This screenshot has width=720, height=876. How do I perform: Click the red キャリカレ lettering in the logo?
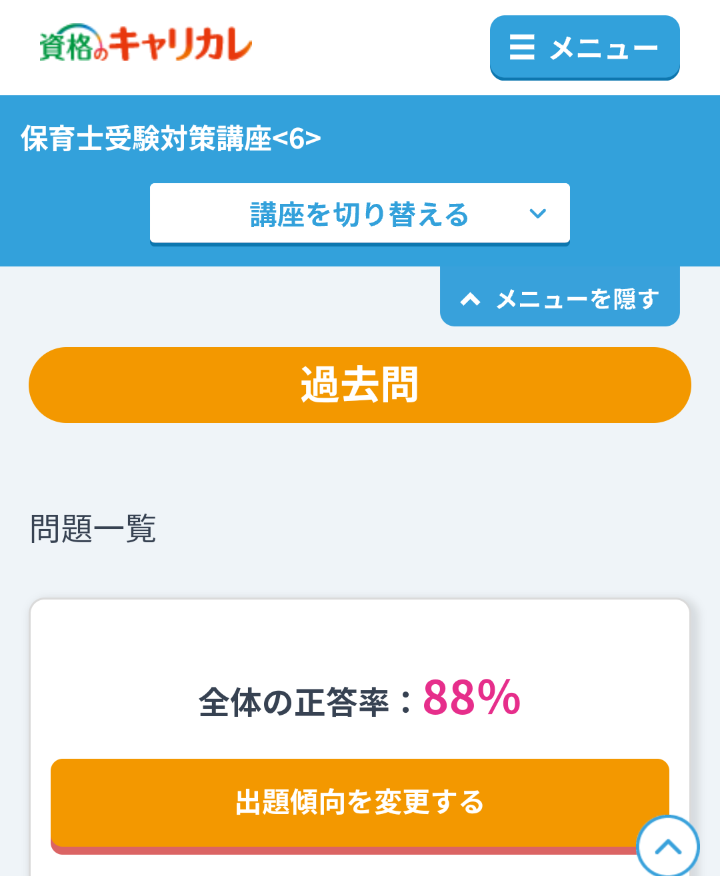(180, 44)
